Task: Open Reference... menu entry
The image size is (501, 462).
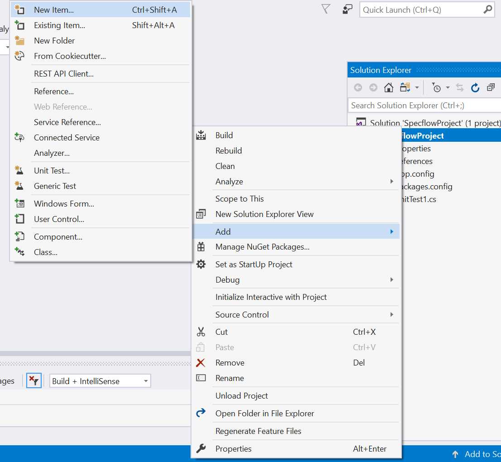Action: coord(100,91)
